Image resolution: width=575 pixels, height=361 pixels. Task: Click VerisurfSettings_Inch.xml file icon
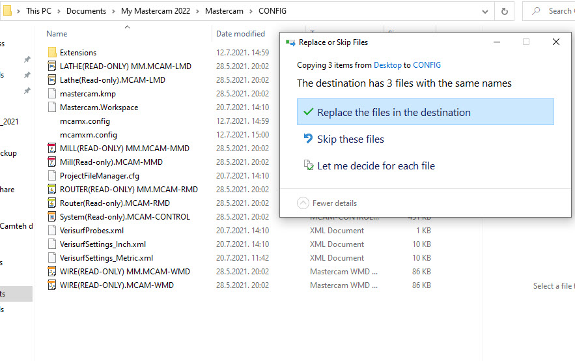coord(52,244)
